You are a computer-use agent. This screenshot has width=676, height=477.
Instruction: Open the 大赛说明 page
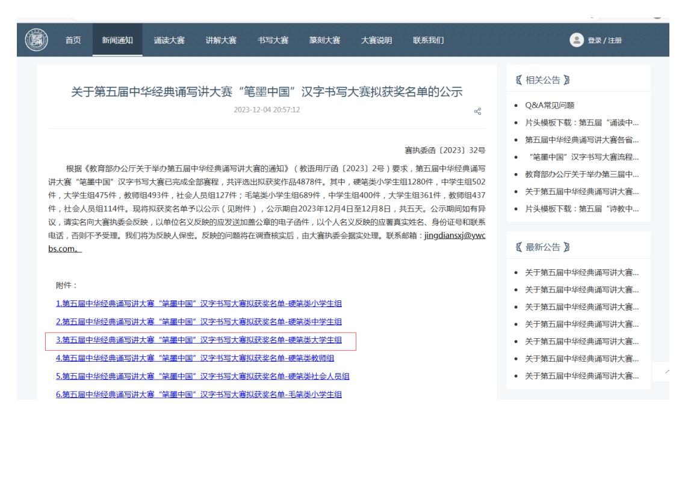[376, 40]
